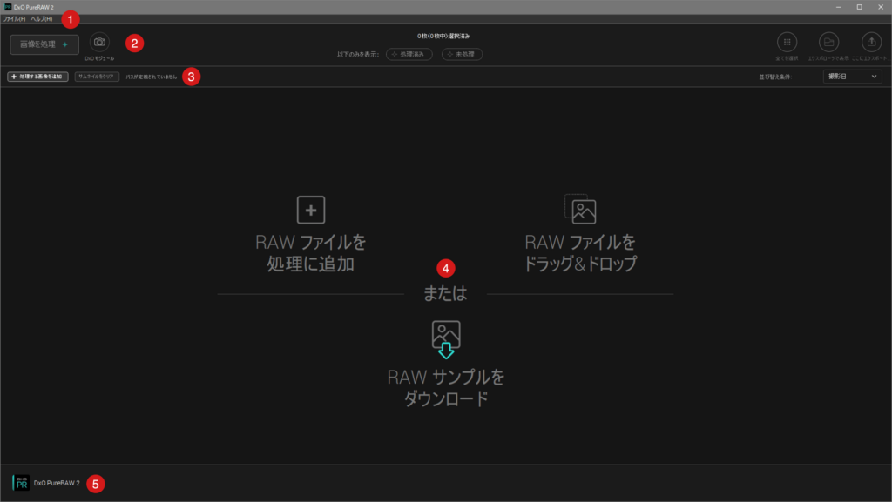Click the 画像を処理 button

[x=44, y=44]
